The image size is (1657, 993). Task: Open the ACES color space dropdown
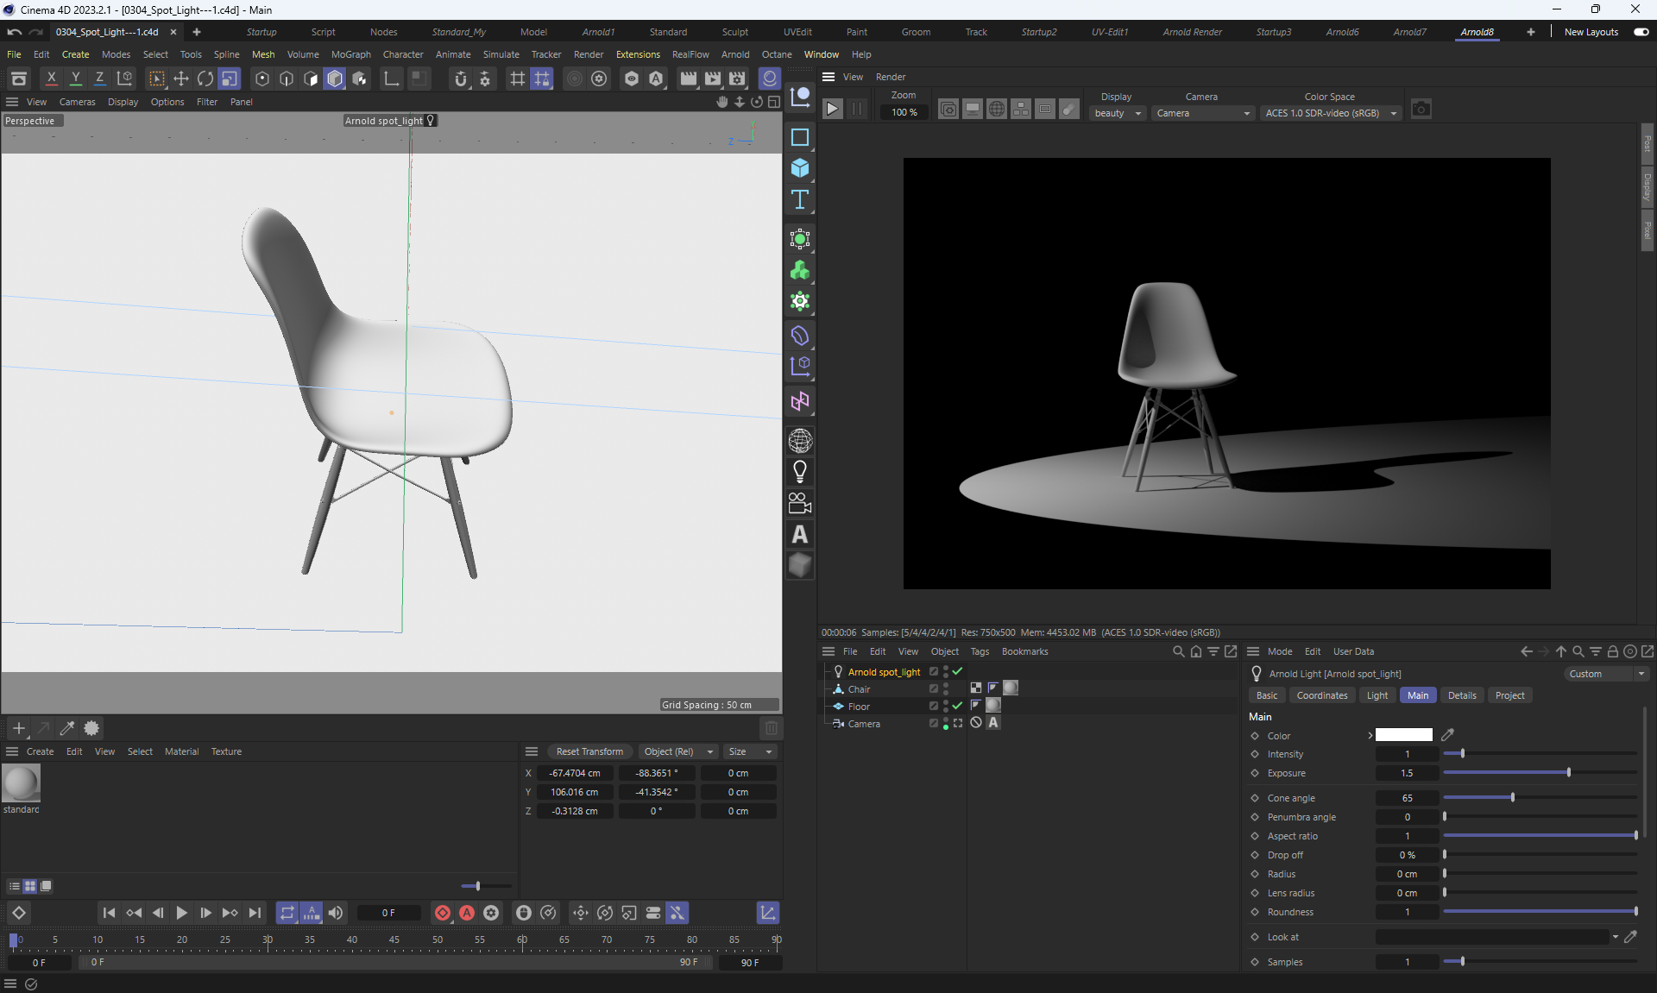pos(1330,113)
